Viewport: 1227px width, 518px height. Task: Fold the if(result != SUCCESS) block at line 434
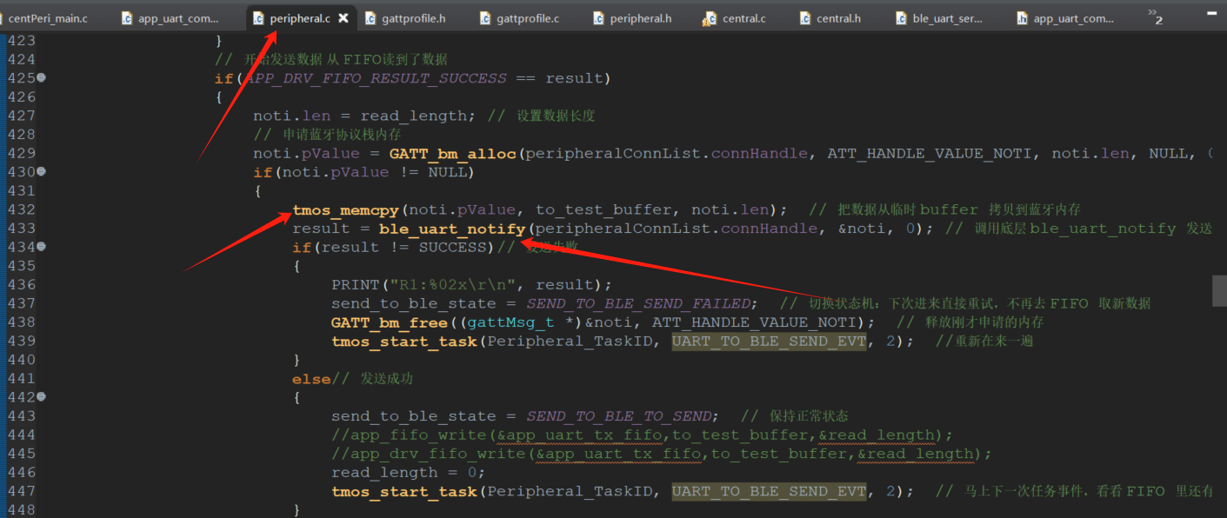pyautogui.click(x=41, y=247)
